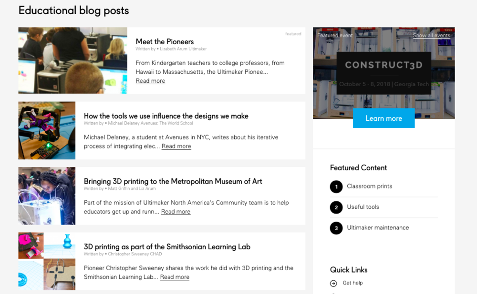Viewport: 477px width, 294px height.
Task: Click the number 1 circle icon
Action: click(336, 186)
